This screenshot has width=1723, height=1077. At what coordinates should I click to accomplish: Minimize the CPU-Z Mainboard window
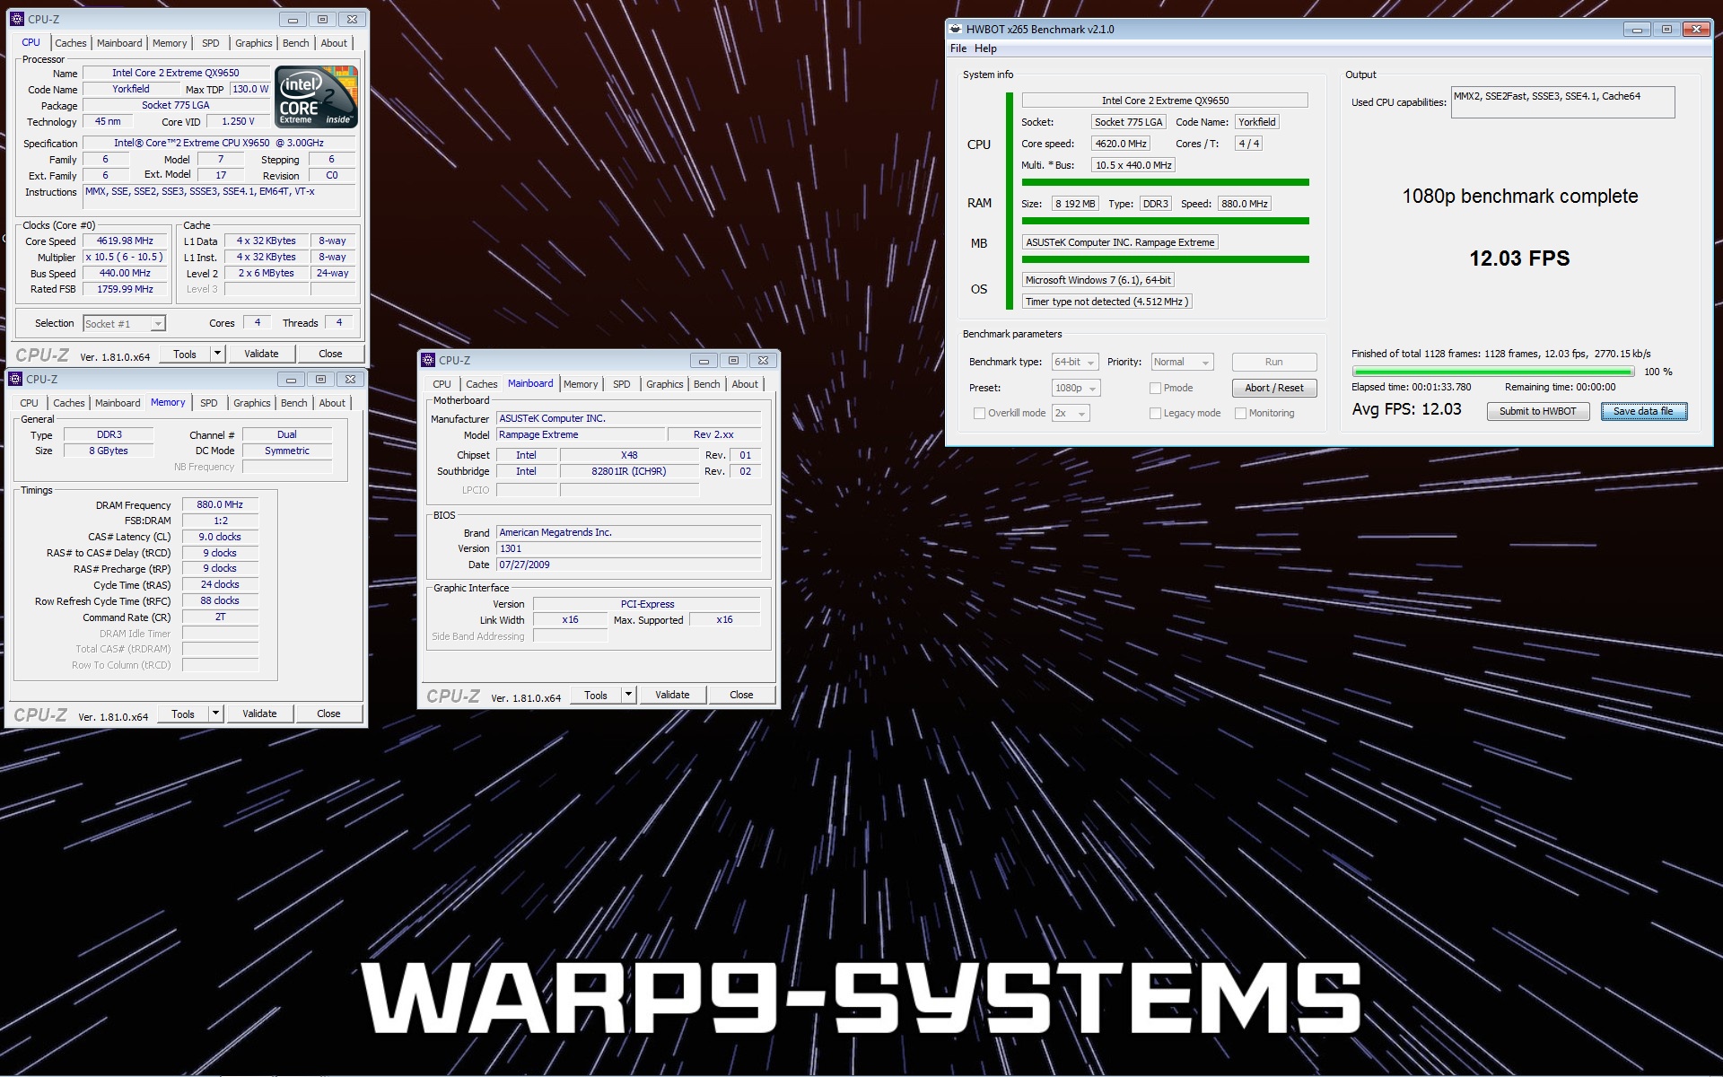point(704,361)
